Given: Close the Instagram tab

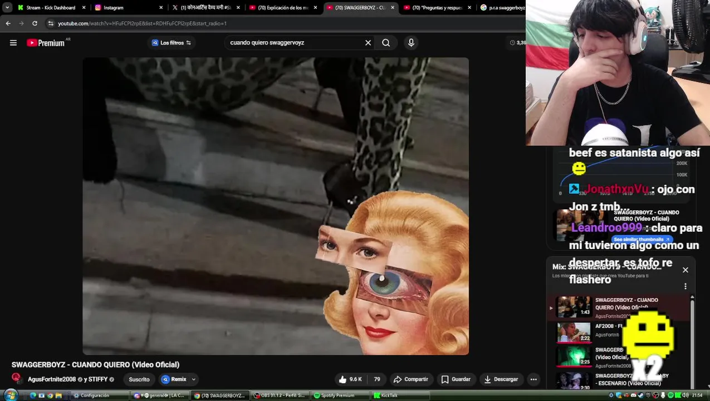Looking at the screenshot, I should [x=161, y=8].
